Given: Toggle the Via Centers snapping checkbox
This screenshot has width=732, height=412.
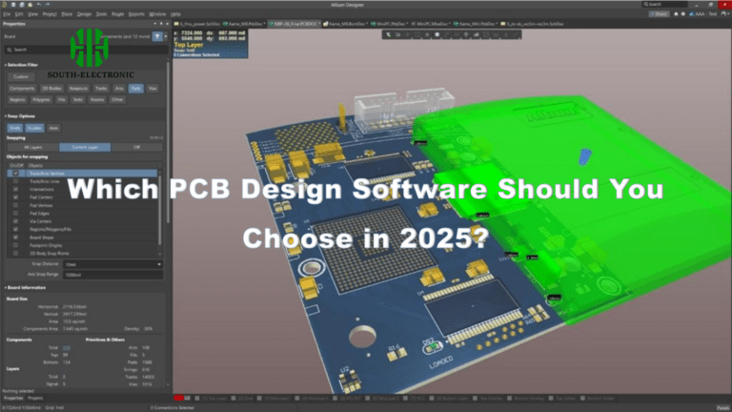Looking at the screenshot, I should pos(15,221).
